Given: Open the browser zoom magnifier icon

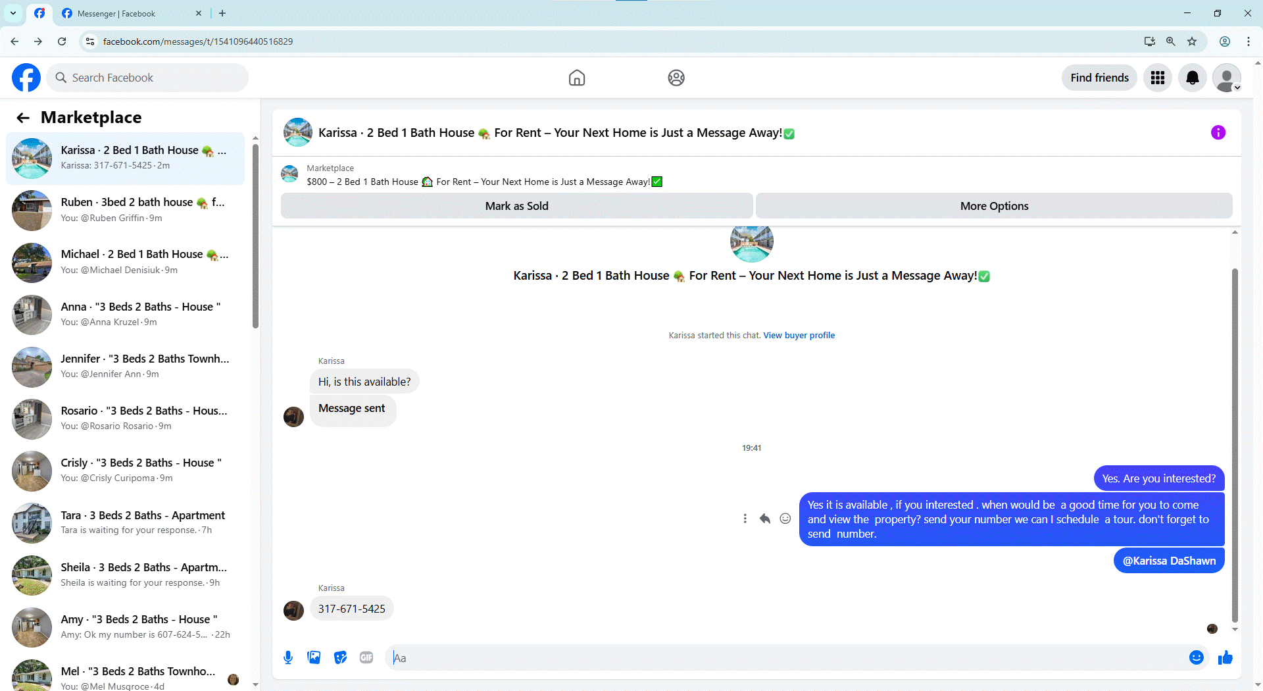Looking at the screenshot, I should pyautogui.click(x=1171, y=41).
